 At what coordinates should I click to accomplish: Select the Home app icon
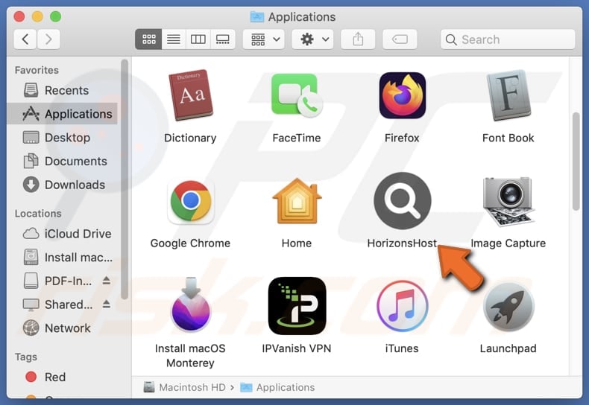(297, 200)
